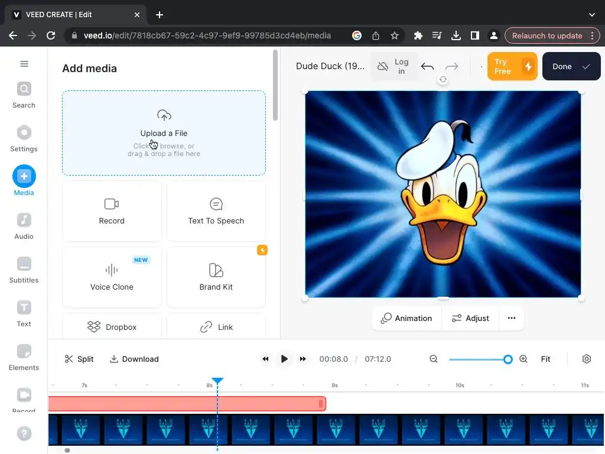Screen dimensions: 605x454
Task: Click the veed.io address bar
Action: (x=207, y=35)
